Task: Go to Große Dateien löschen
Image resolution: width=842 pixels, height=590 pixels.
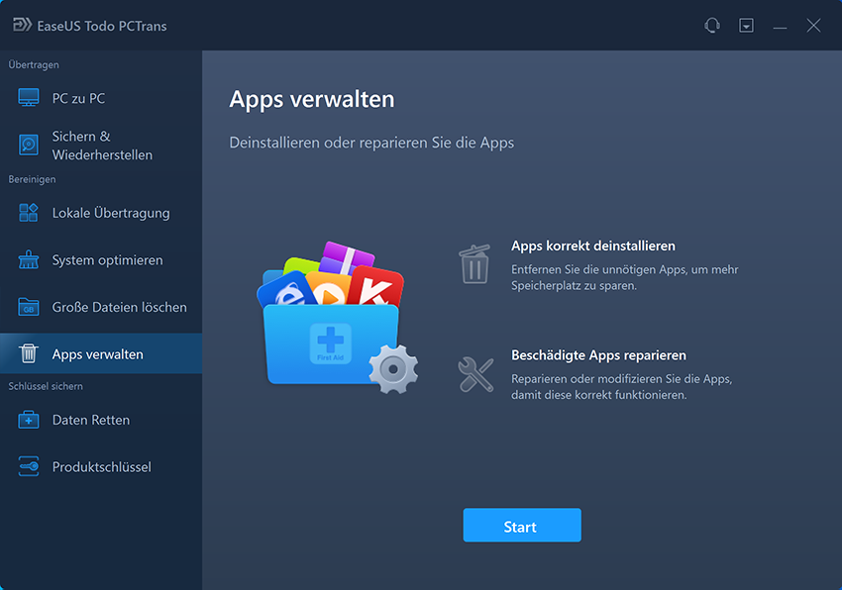Action: [119, 308]
